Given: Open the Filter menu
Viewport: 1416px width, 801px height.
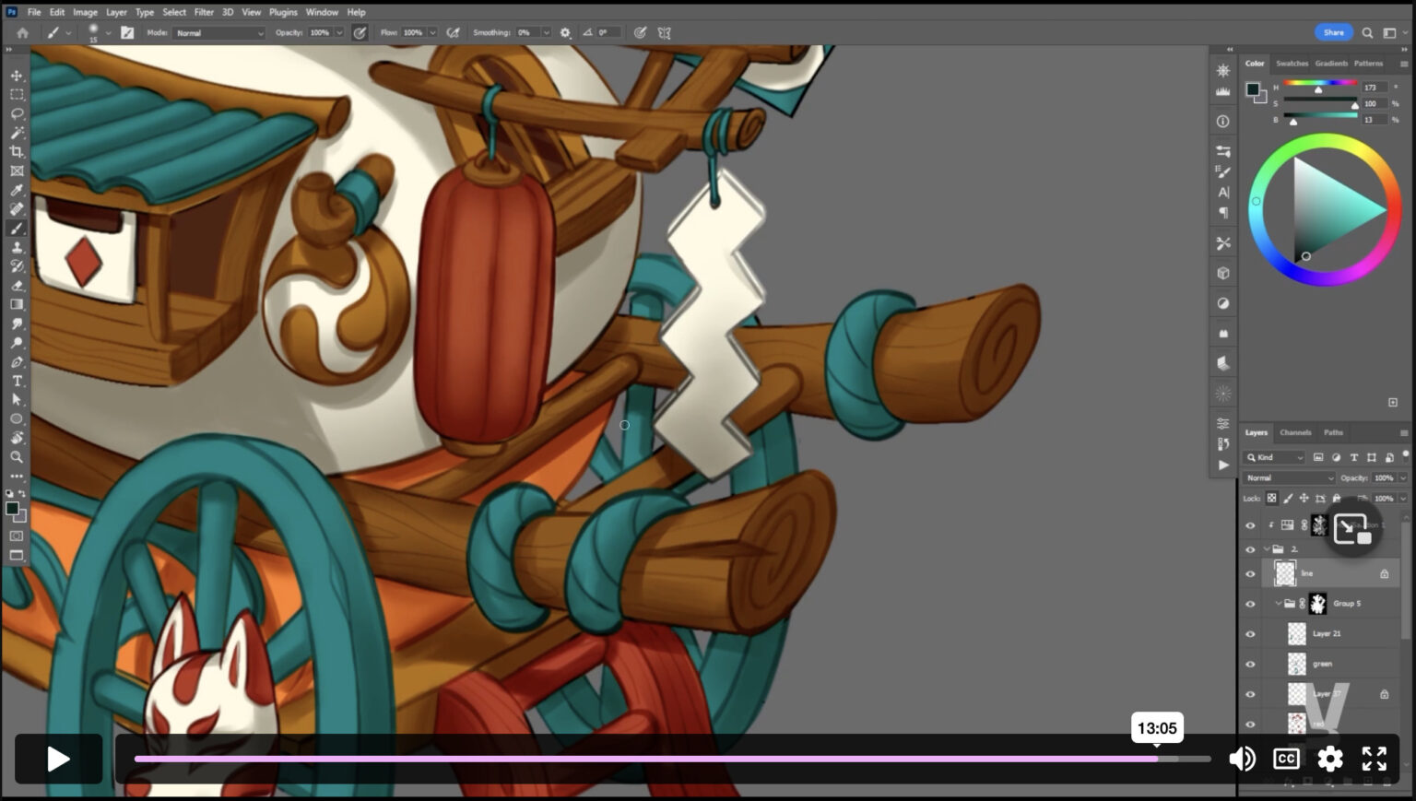Looking at the screenshot, I should pyautogui.click(x=204, y=12).
